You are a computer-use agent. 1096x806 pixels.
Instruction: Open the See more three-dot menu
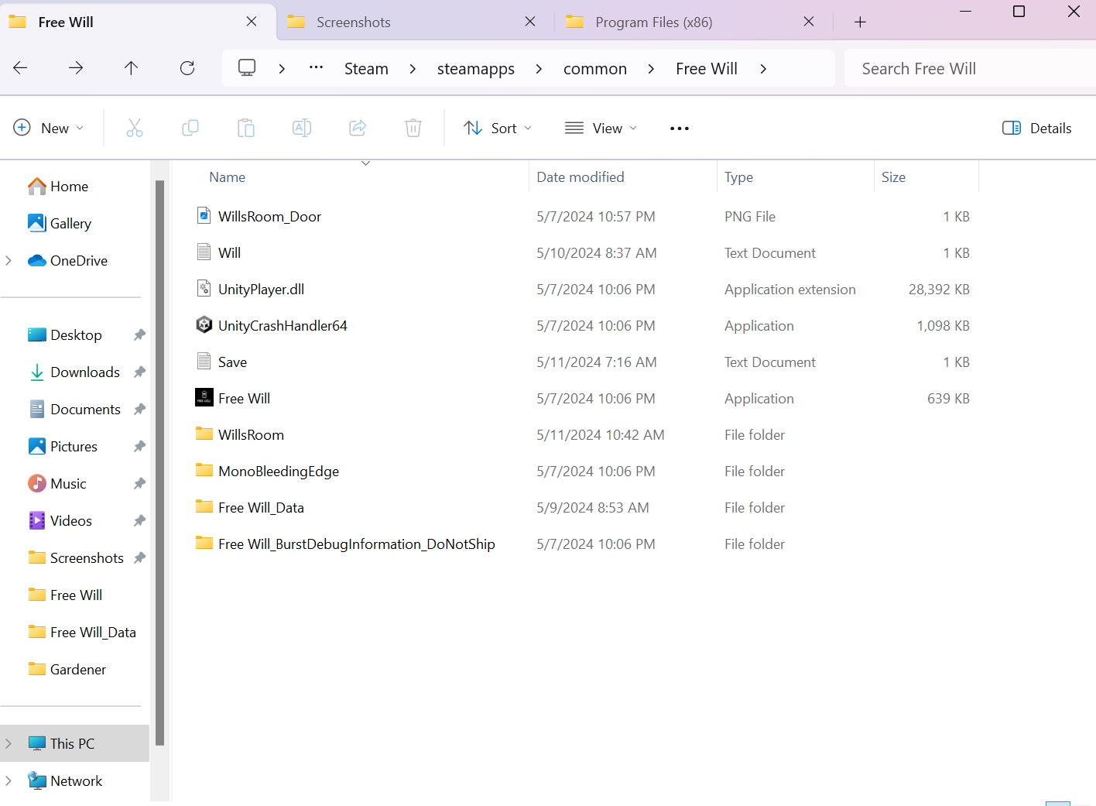[680, 129]
